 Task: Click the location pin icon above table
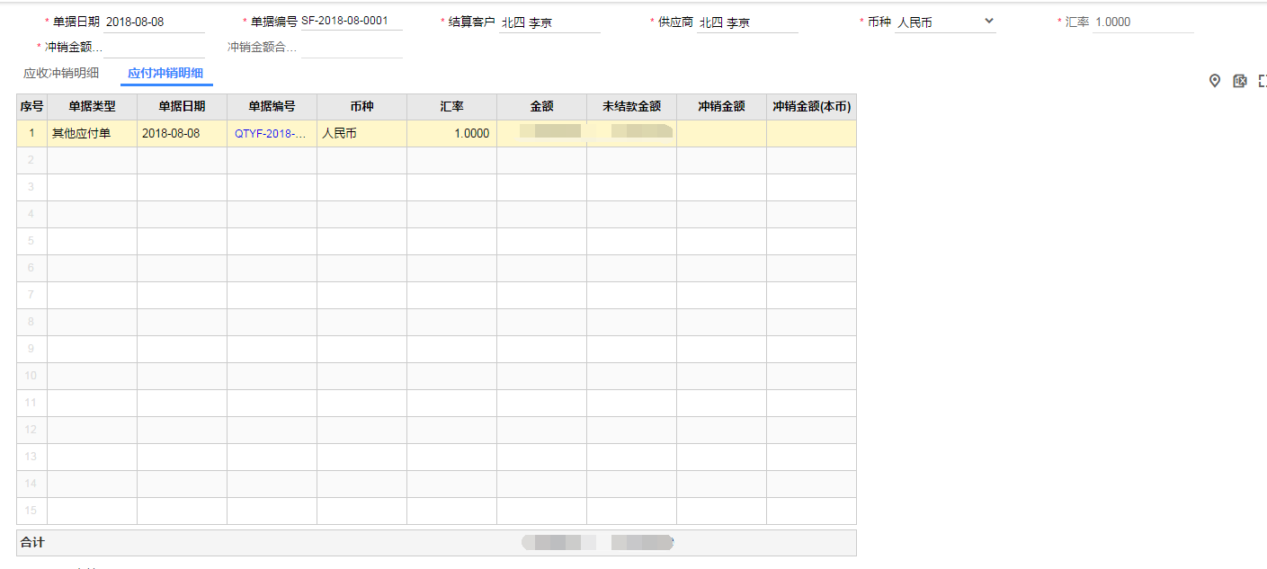tap(1214, 81)
